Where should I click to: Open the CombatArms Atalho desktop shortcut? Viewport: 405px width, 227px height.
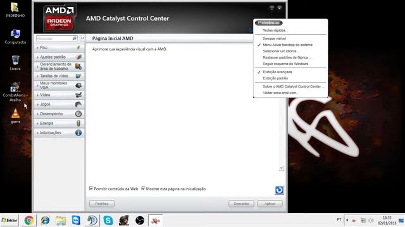[15, 91]
